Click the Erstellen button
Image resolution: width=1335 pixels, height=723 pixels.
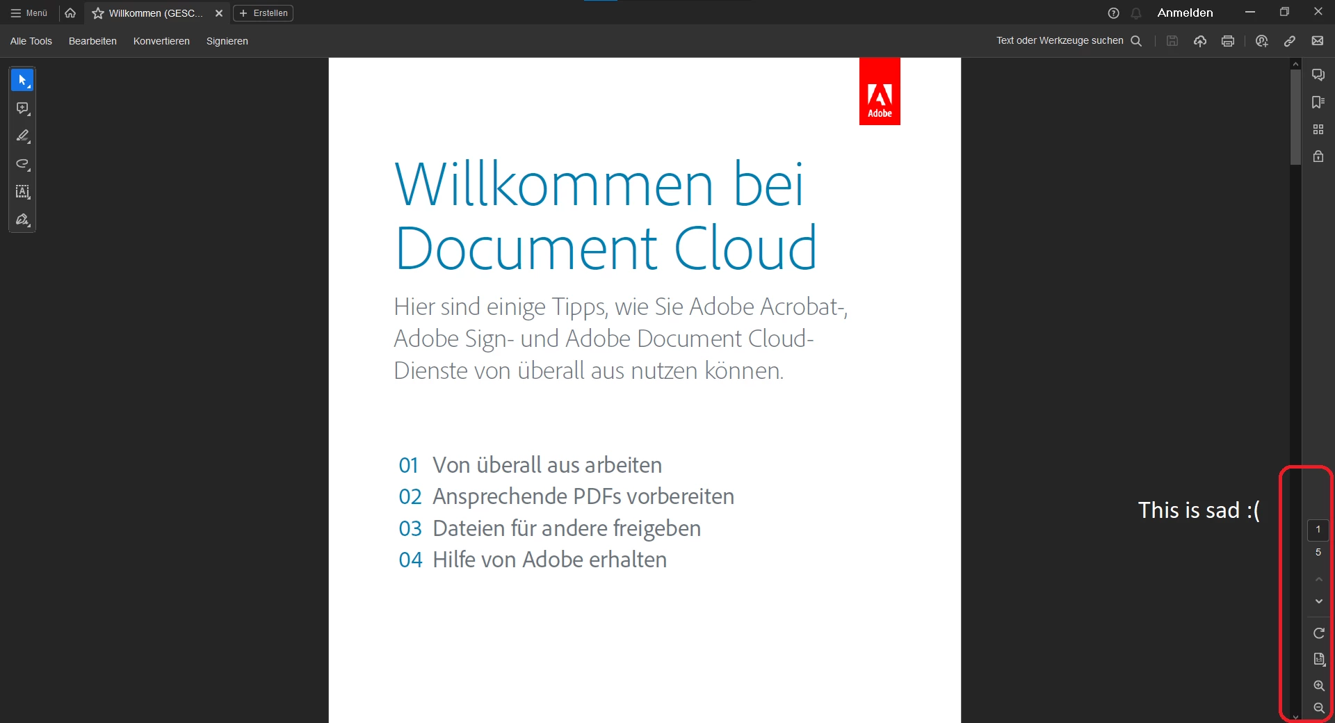tap(263, 13)
